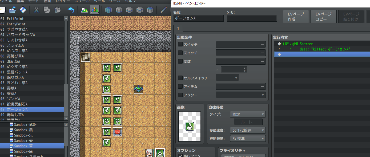Open the アイテム selector field
This screenshot has height=157, width=370.
pos(241,87)
